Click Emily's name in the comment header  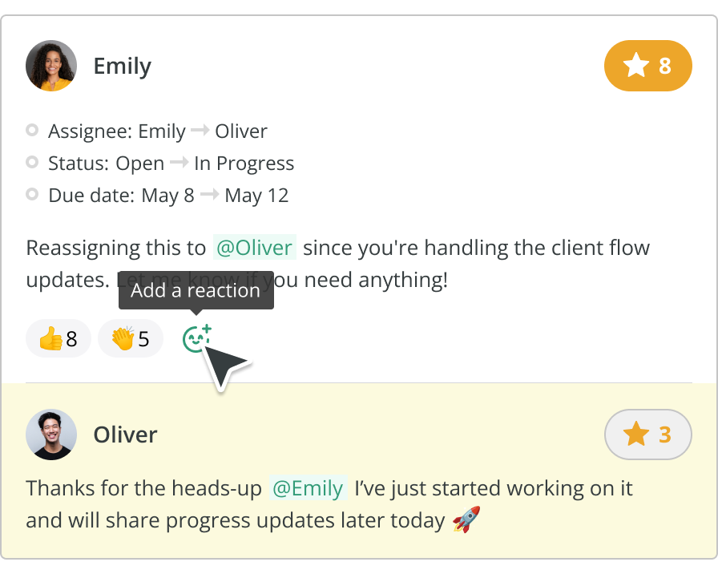coord(123,66)
